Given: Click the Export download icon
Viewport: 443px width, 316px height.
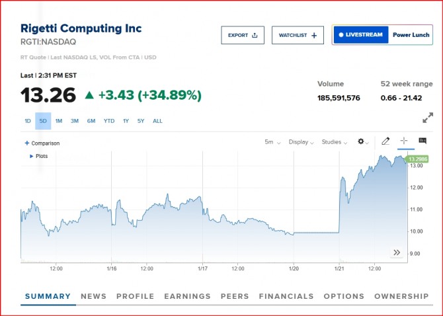Looking at the screenshot, I should click(x=255, y=35).
